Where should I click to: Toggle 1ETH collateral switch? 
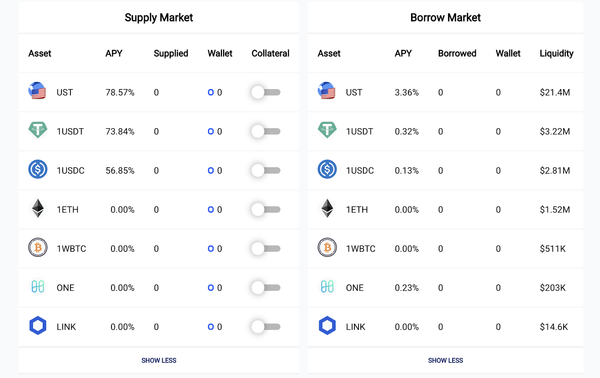pos(266,210)
